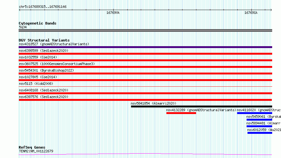Click the blue nsv4116020 variant bar
Viewport: 281px width, 158px height.
tap(254, 113)
